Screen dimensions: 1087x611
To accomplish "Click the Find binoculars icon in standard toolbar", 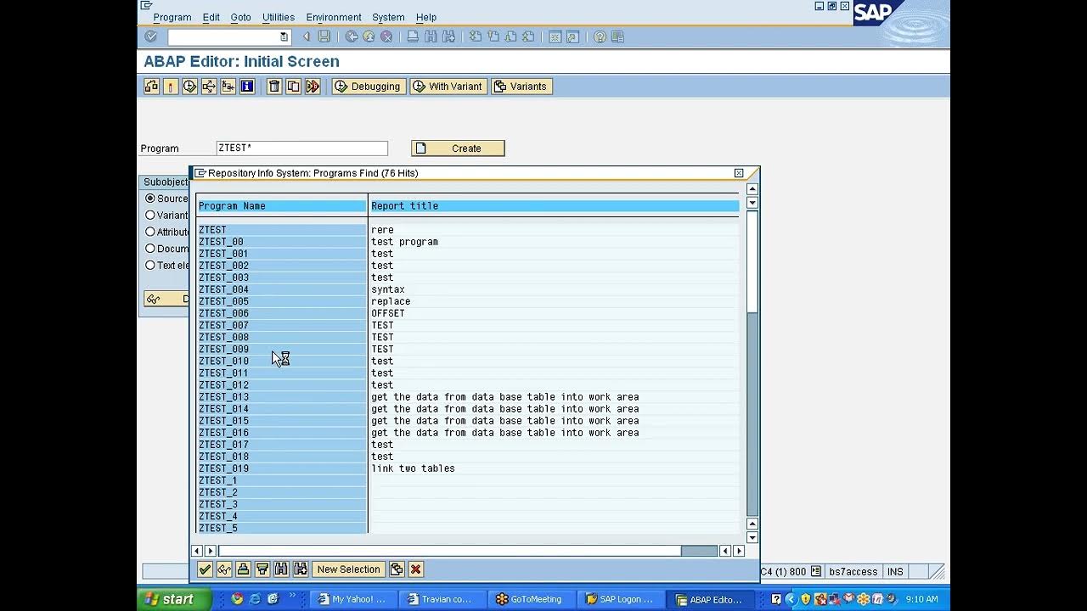I will (x=431, y=36).
